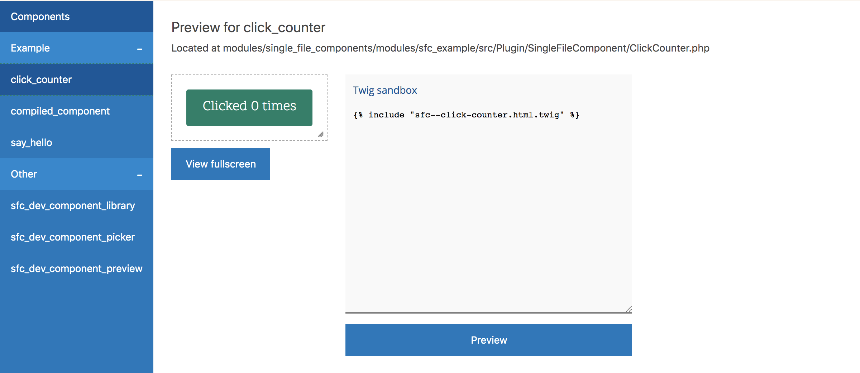Click the component preview resize handle
Image resolution: width=860 pixels, height=373 pixels.
coord(321,135)
